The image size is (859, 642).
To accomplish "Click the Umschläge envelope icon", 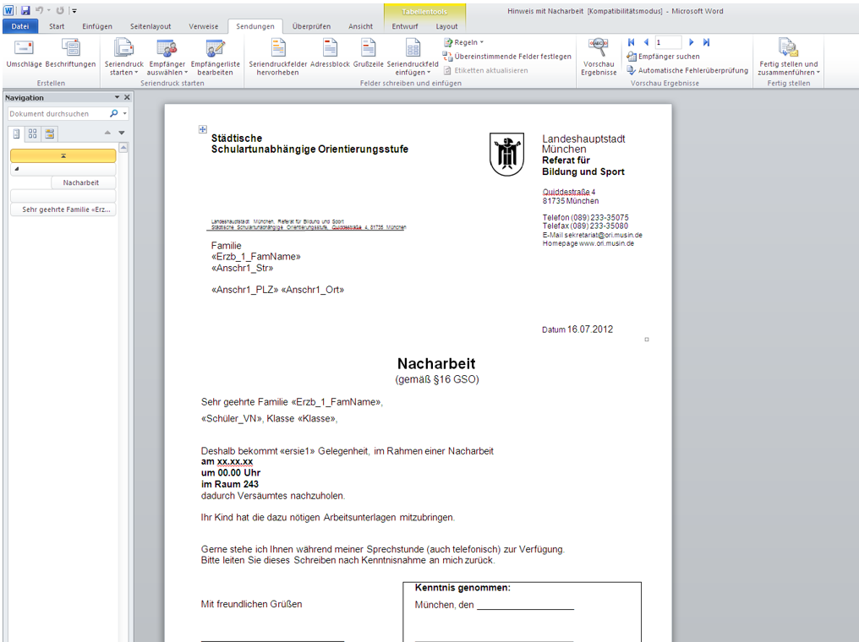I will coord(24,48).
